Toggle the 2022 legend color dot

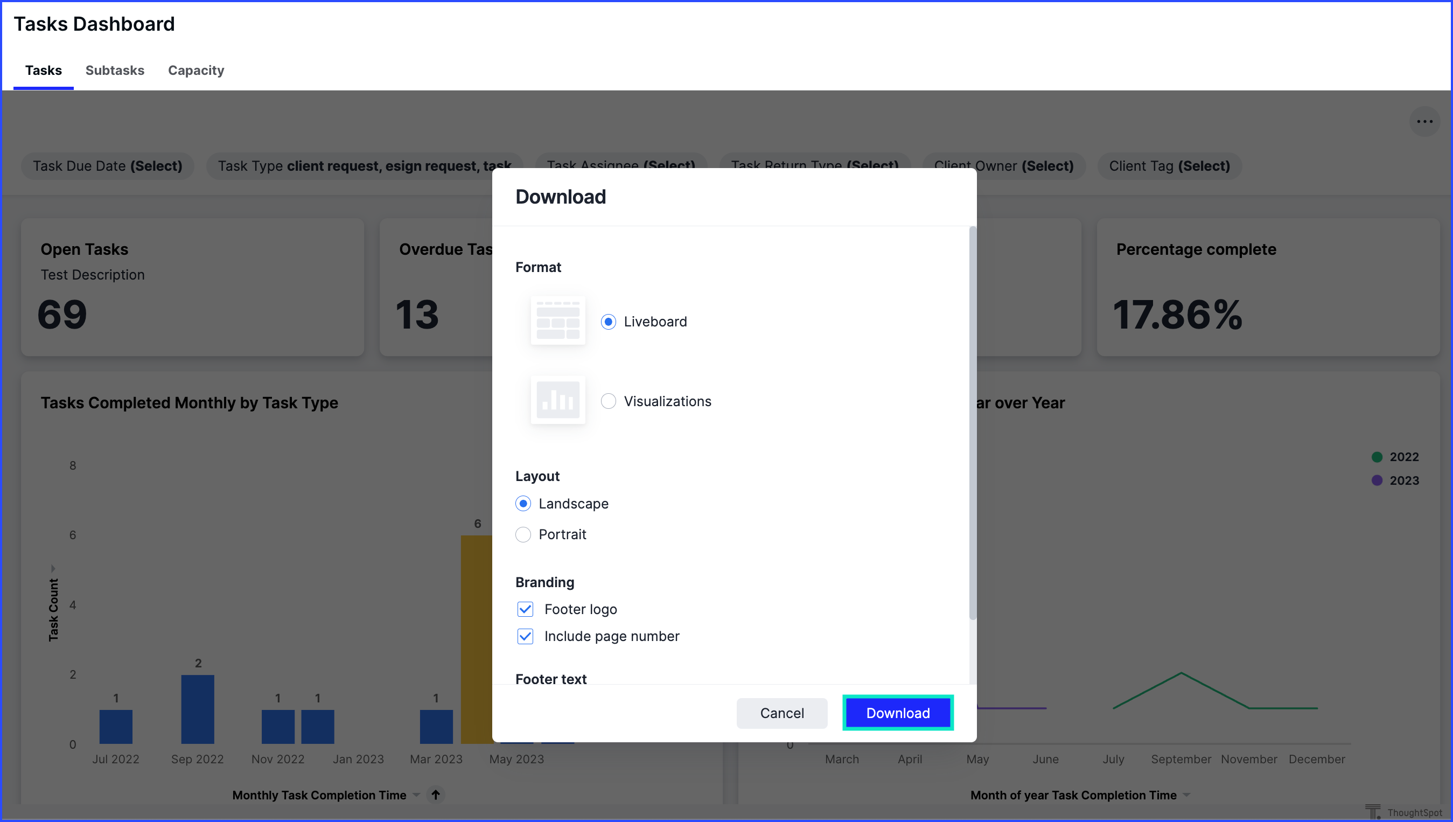[x=1377, y=457]
